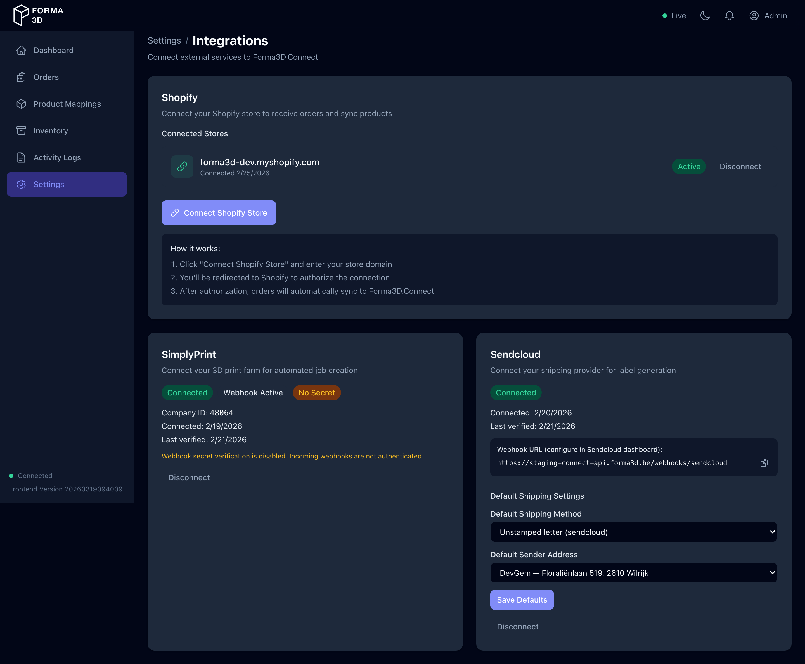Open the Default Shipping Method dropdown
The height and width of the screenshot is (664, 805).
(x=633, y=532)
